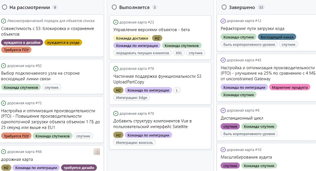Click status icon on card #82
The width and height of the screenshot is (316, 171).
(x=4, y=66)
